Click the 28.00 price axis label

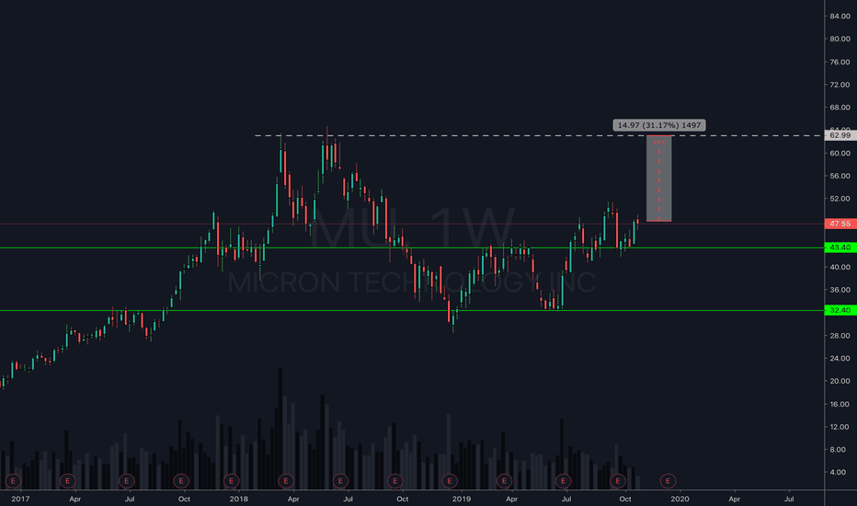tap(840, 335)
